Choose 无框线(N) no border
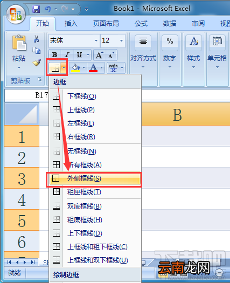Viewport: 230px width, 283px height. (95, 151)
